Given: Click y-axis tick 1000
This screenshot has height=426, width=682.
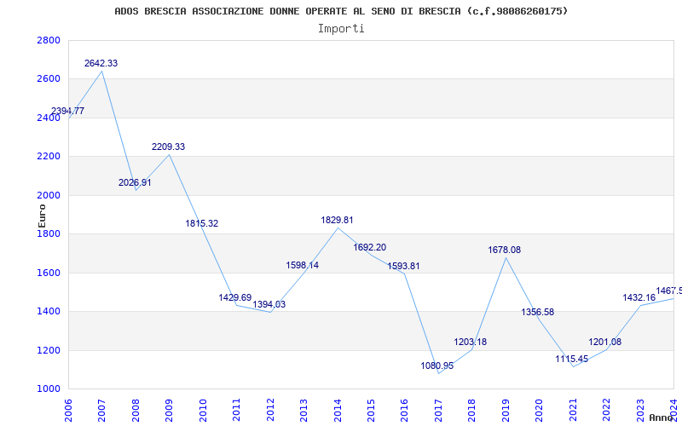Looking at the screenshot, I should 49,389.
